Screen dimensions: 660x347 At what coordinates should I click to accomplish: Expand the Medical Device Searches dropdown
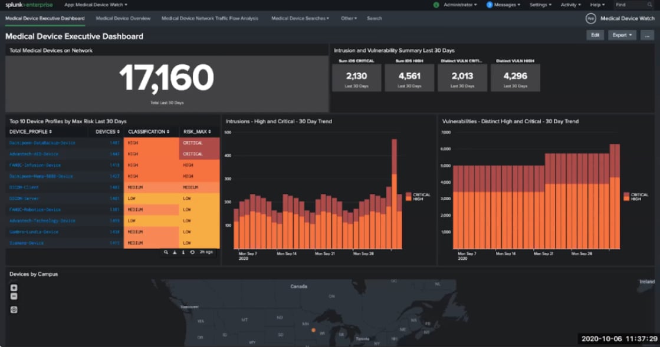tap(298, 18)
